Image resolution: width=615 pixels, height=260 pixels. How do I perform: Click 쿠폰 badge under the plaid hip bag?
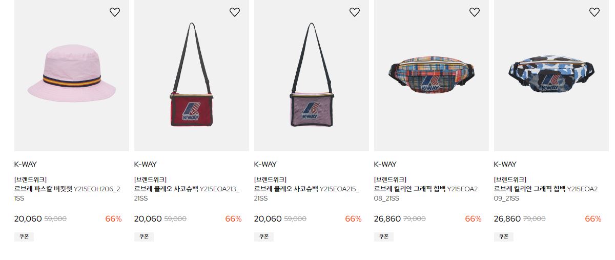tap(384, 237)
